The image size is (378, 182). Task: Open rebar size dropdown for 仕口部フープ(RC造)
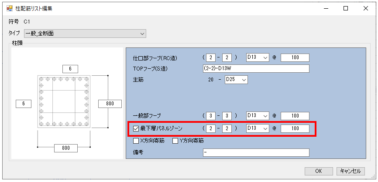[258, 58]
